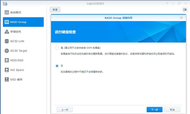190x114 pixels.
Task: Click the 存储空间 cubes icon
Action: click(x=7, y=32)
